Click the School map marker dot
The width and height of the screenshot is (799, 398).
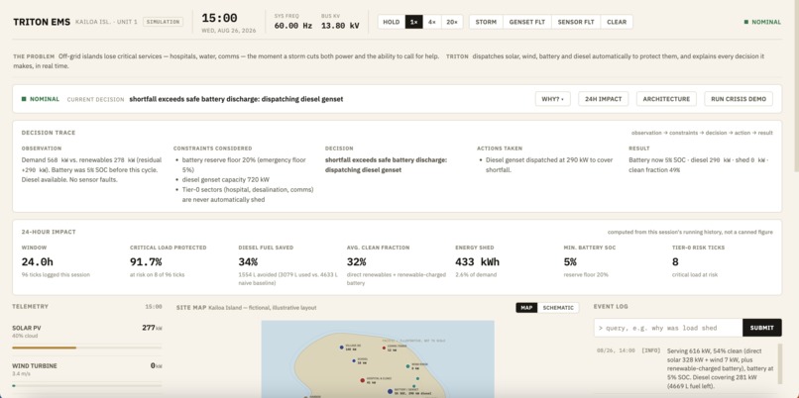pos(354,360)
